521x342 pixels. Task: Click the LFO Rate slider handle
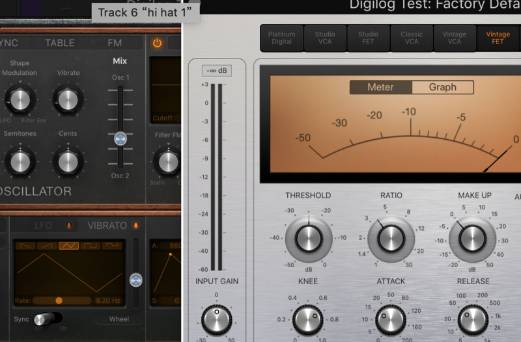tap(59, 300)
